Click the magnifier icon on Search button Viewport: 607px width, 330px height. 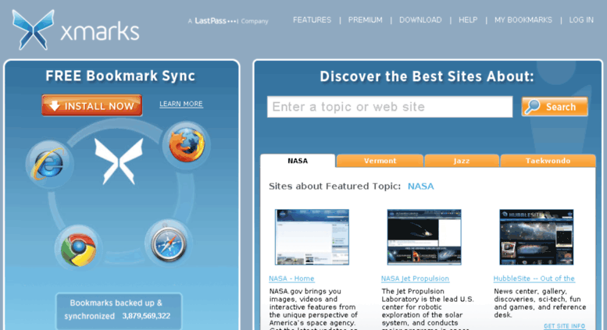[533, 106]
